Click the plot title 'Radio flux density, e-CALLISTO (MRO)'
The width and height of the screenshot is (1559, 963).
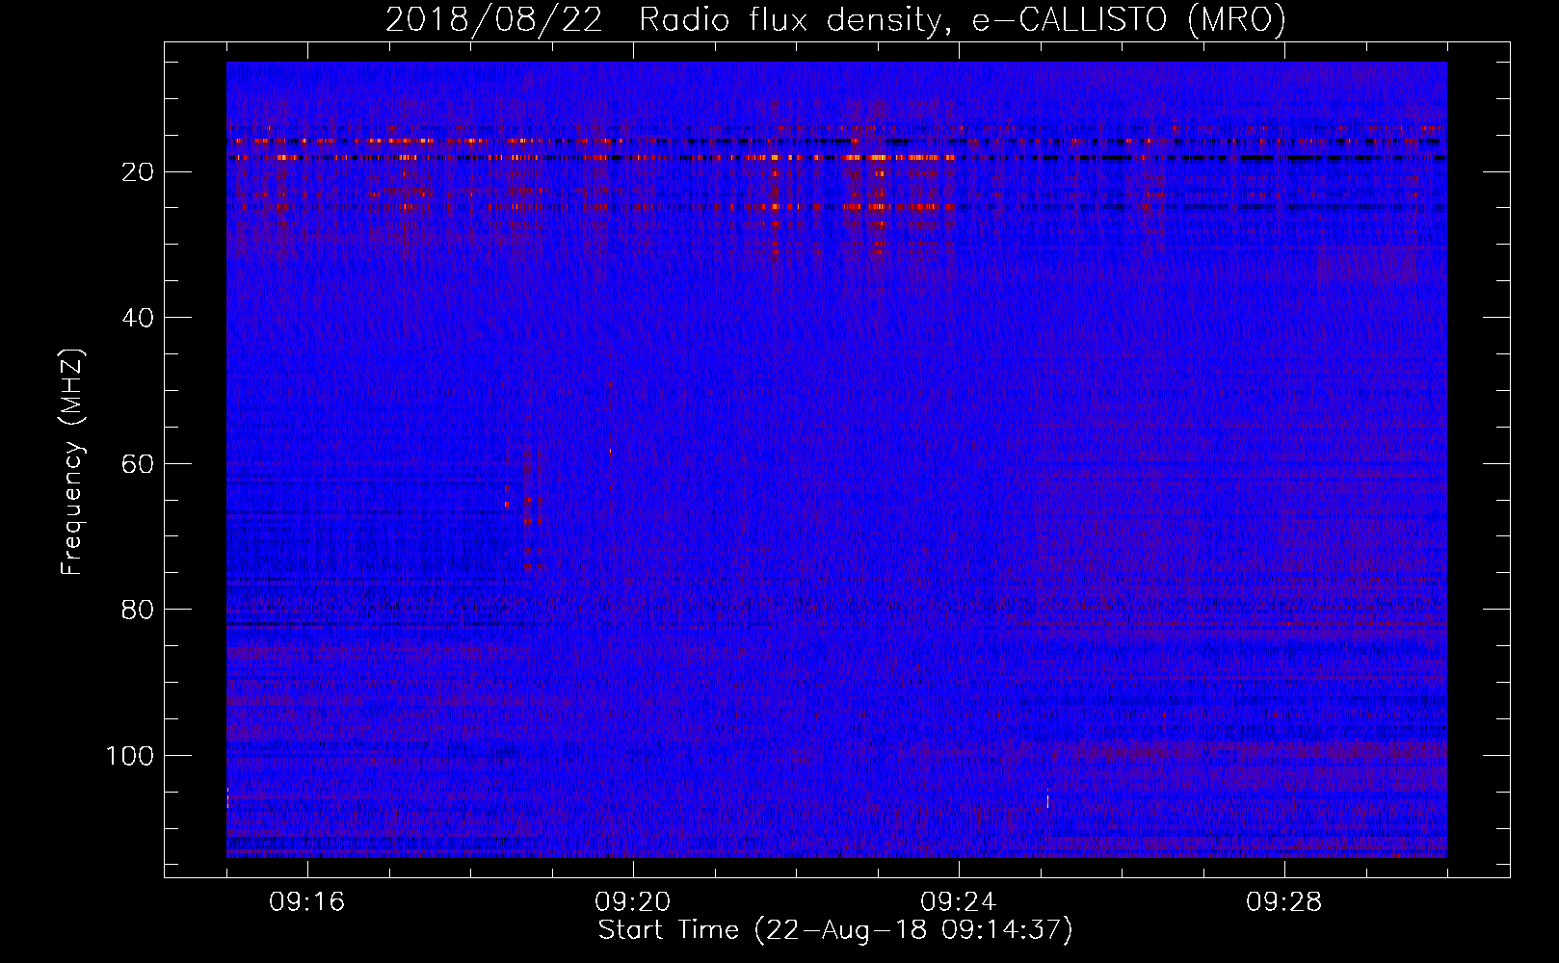(x=963, y=19)
